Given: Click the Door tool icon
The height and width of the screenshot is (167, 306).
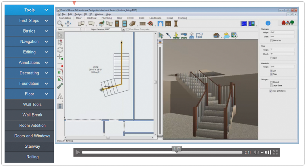Looking at the screenshot, I should (x=117, y=24).
